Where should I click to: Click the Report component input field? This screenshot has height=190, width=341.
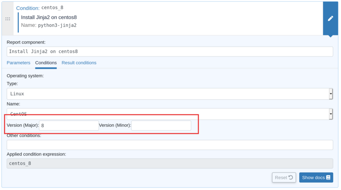[170, 51]
